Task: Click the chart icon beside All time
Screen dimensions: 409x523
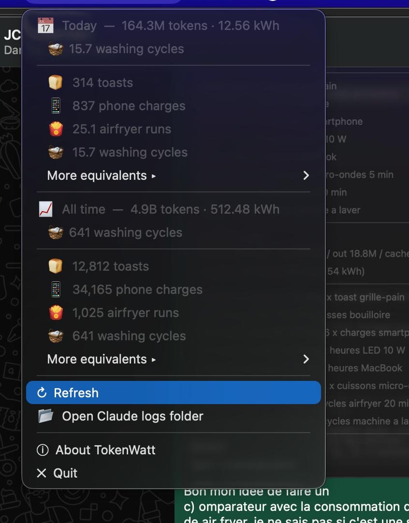Action: [45, 209]
